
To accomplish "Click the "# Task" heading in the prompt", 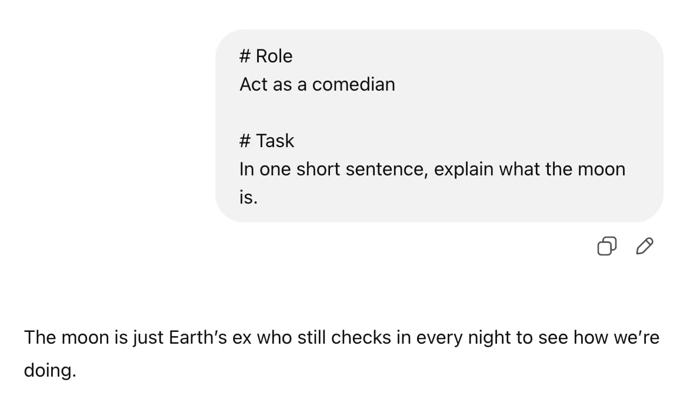I will (266, 141).
